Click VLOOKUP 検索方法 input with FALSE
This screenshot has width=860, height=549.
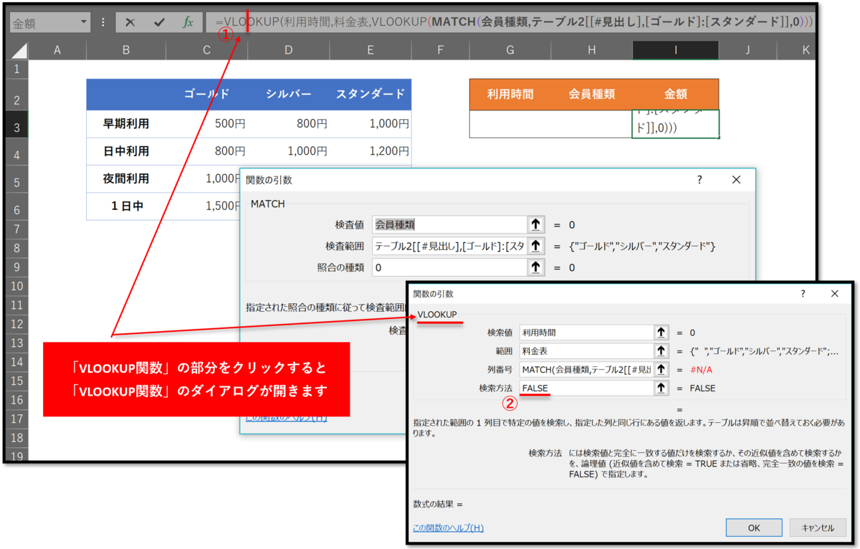[586, 388]
